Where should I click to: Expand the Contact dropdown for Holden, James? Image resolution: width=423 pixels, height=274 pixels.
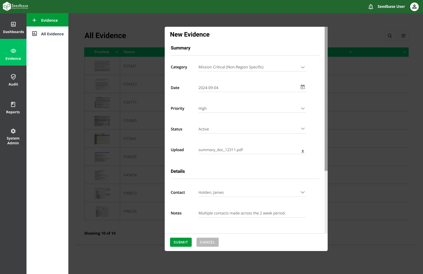point(302,192)
